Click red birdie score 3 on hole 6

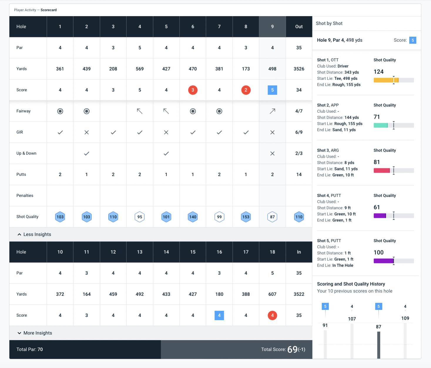pyautogui.click(x=193, y=90)
